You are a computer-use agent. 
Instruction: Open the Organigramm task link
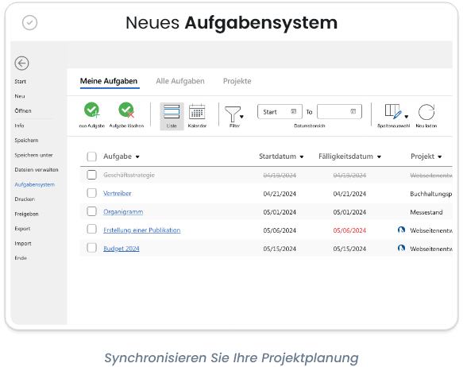point(123,211)
